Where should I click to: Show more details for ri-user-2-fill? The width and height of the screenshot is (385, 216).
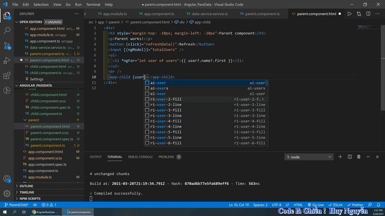262,99
